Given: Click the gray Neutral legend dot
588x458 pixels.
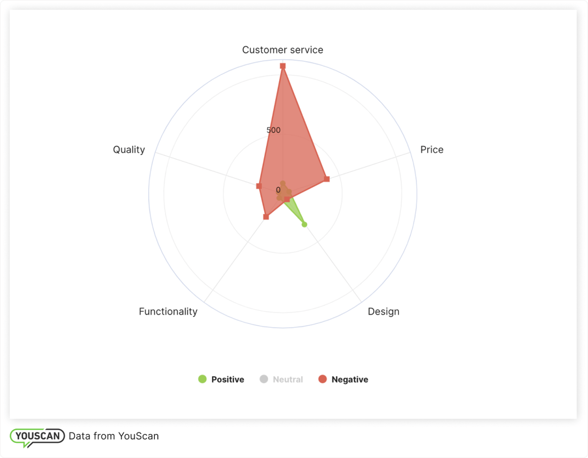Looking at the screenshot, I should click(x=264, y=379).
